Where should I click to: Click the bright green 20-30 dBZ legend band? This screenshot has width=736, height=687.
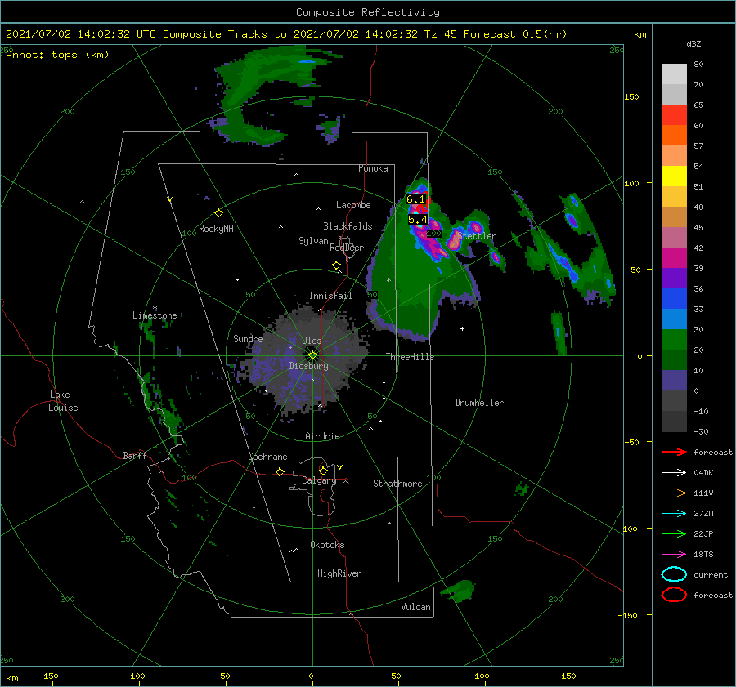(x=674, y=340)
